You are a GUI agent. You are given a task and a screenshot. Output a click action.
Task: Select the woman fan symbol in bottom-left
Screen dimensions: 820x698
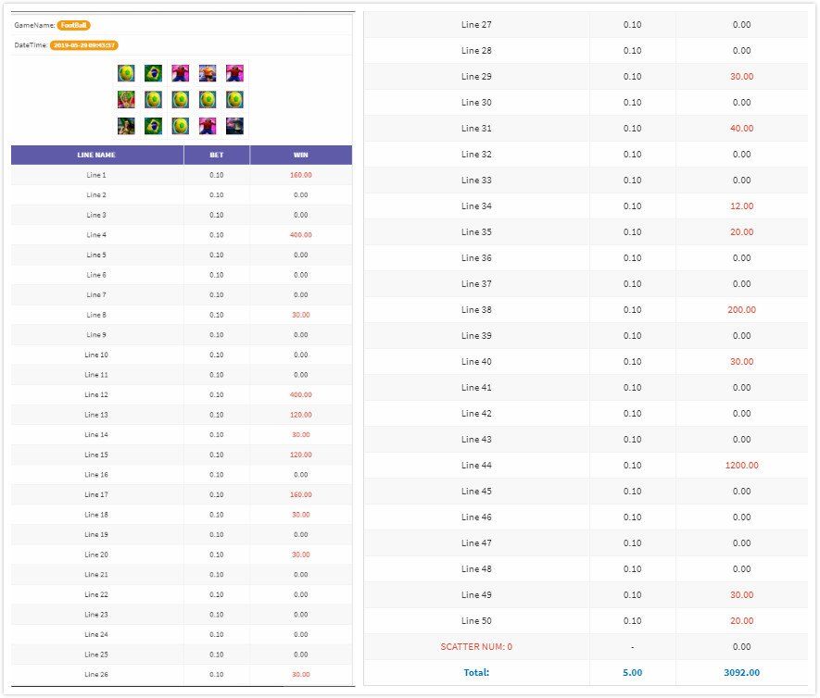tap(126, 126)
